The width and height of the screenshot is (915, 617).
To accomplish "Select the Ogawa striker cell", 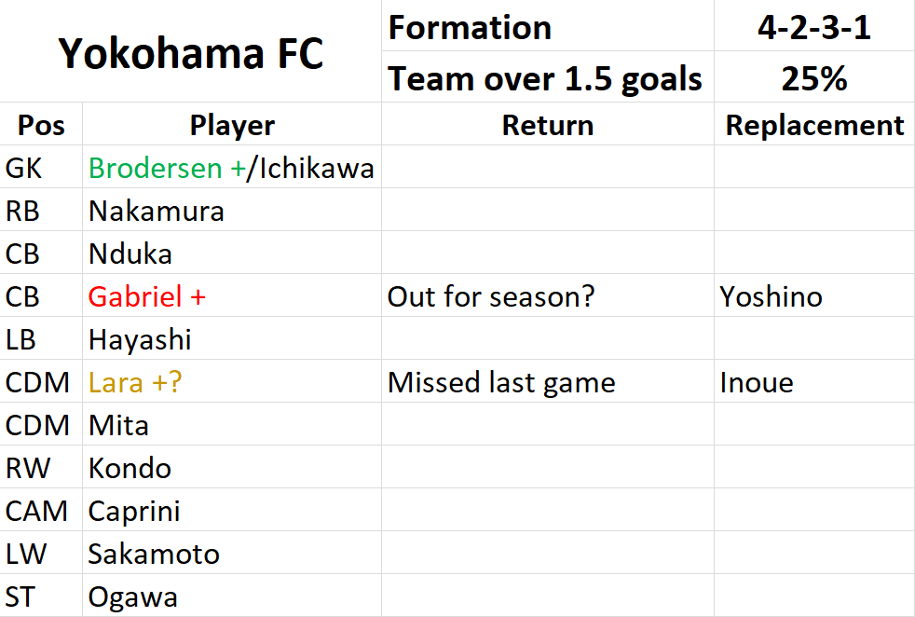I will point(232,596).
